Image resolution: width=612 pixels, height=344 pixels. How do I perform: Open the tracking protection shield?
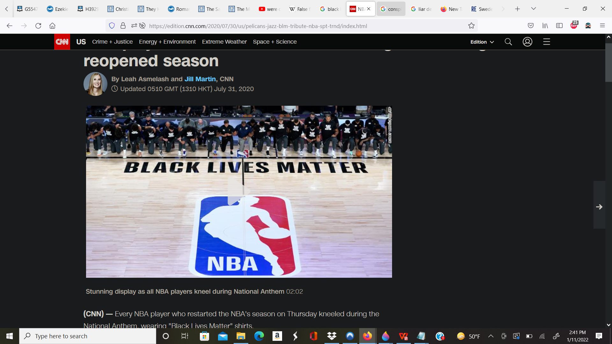(x=112, y=26)
